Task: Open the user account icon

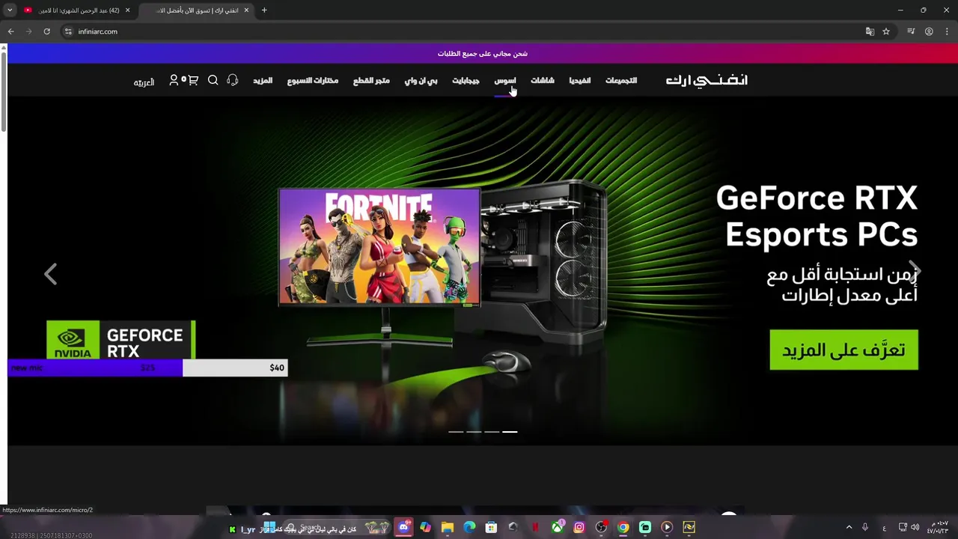Action: [174, 80]
